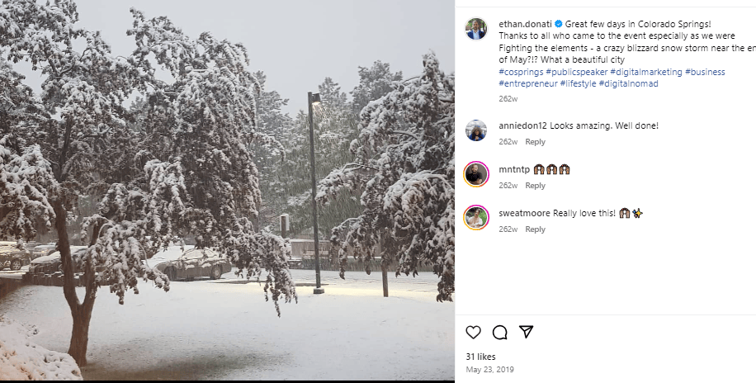Reply to sweatmoore's comment
The image size is (756, 383).
pos(535,229)
